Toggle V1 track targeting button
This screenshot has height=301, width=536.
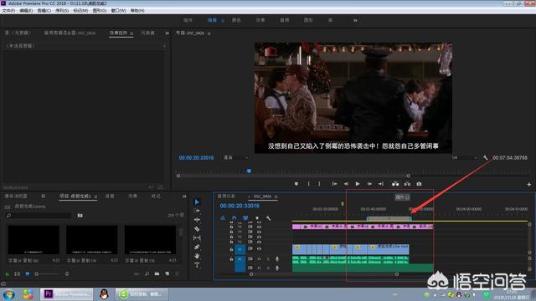[240, 249]
